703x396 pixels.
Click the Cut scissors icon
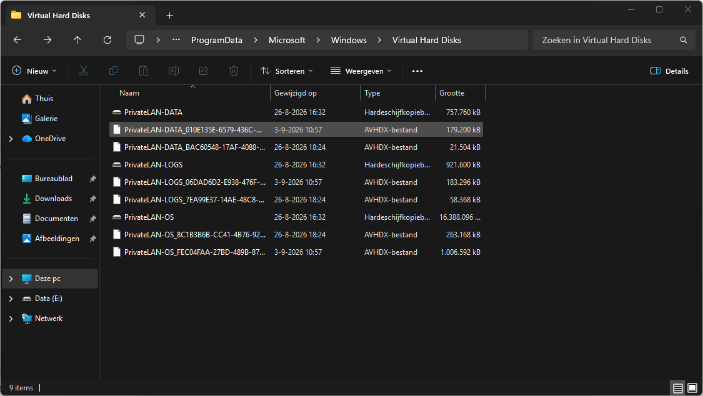coord(83,71)
